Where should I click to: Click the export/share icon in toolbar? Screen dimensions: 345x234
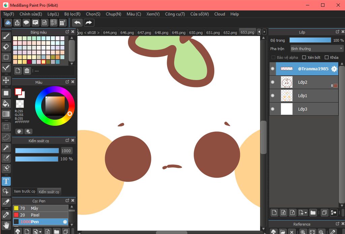pyautogui.click(x=17, y=23)
